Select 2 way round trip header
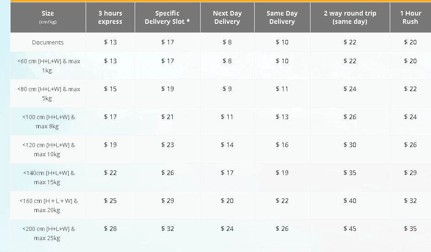Screen dimensions: 431x252 (350, 17)
